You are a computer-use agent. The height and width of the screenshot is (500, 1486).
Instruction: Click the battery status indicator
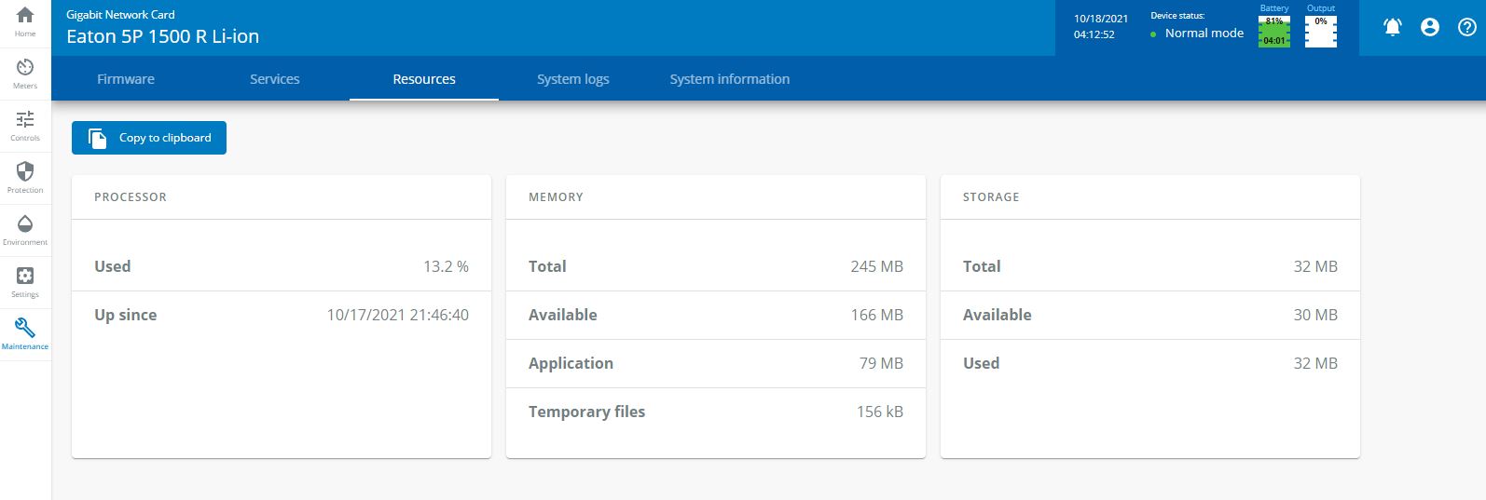[x=1273, y=31]
